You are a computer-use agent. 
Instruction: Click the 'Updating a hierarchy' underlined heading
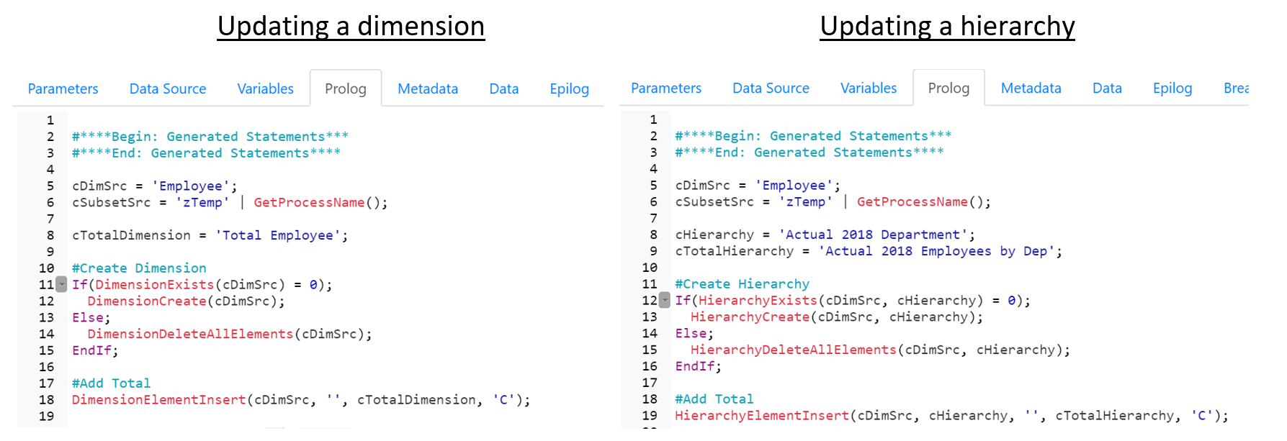[947, 27]
